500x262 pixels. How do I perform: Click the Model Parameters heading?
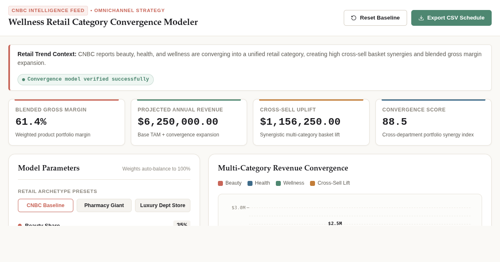point(49,168)
